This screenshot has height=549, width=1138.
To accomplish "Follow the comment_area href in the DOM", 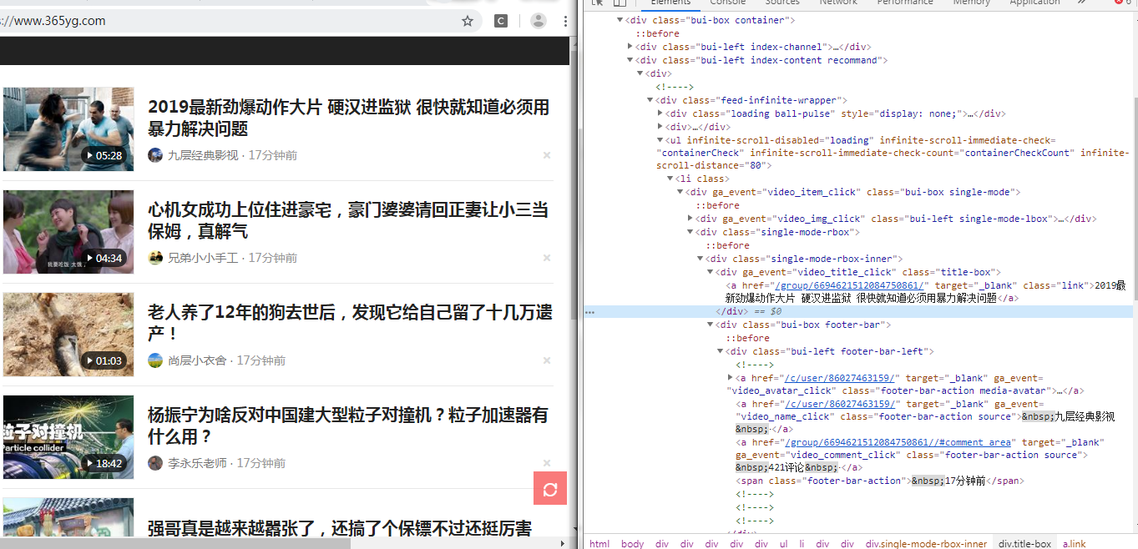I will pyautogui.click(x=899, y=442).
